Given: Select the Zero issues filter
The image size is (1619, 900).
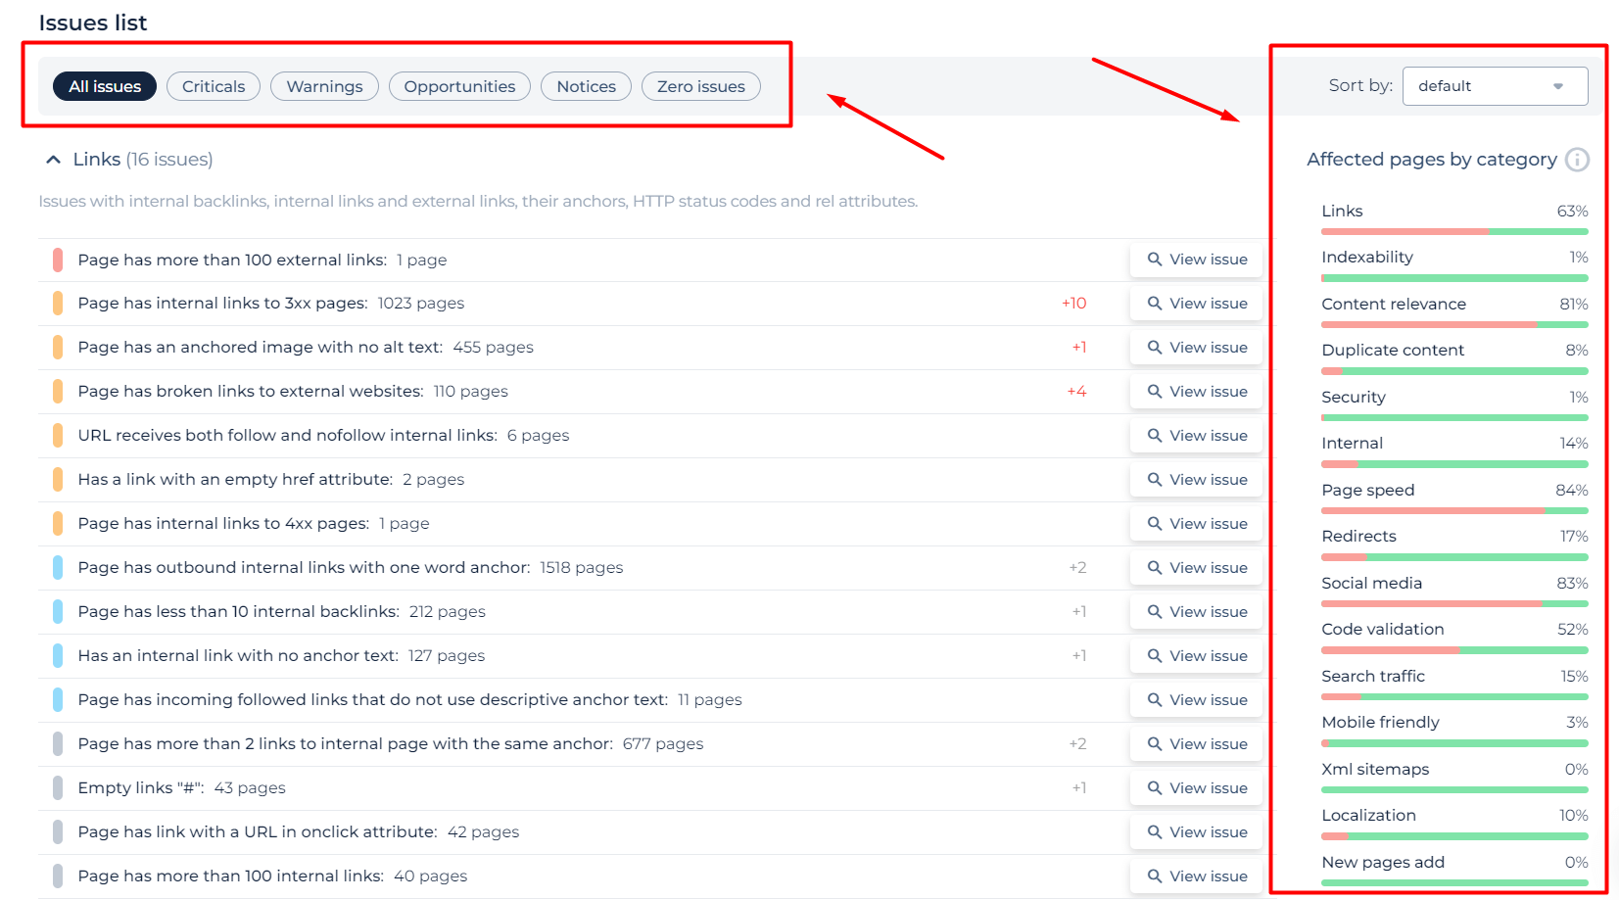Looking at the screenshot, I should [701, 86].
